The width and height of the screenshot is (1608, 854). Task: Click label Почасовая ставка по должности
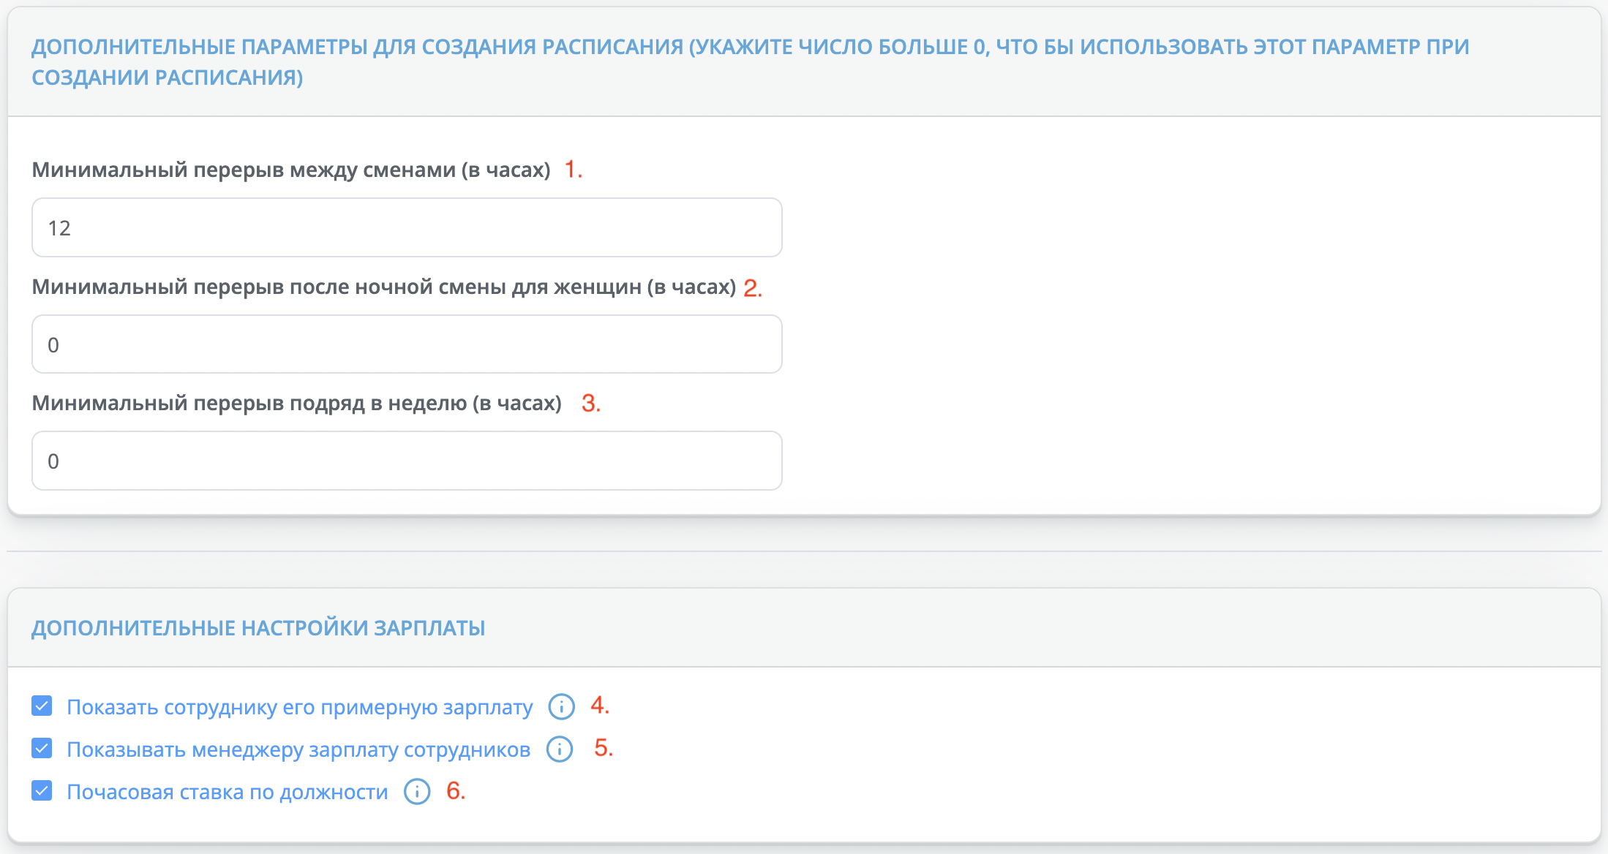tap(228, 793)
